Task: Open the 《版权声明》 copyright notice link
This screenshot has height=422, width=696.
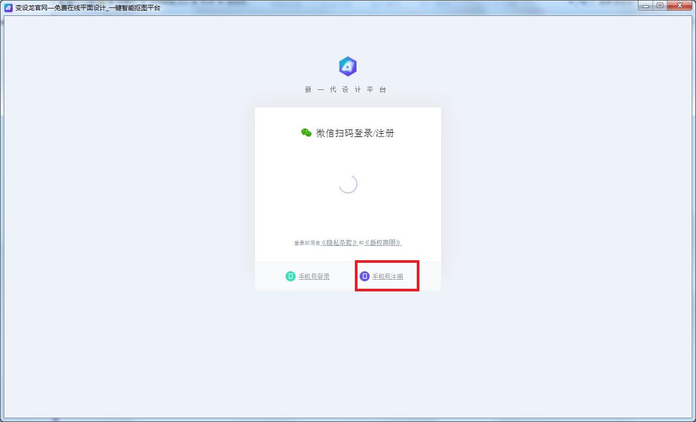Action: coord(383,243)
